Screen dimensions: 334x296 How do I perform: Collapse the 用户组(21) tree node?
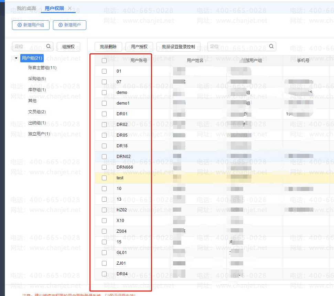pos(16,58)
